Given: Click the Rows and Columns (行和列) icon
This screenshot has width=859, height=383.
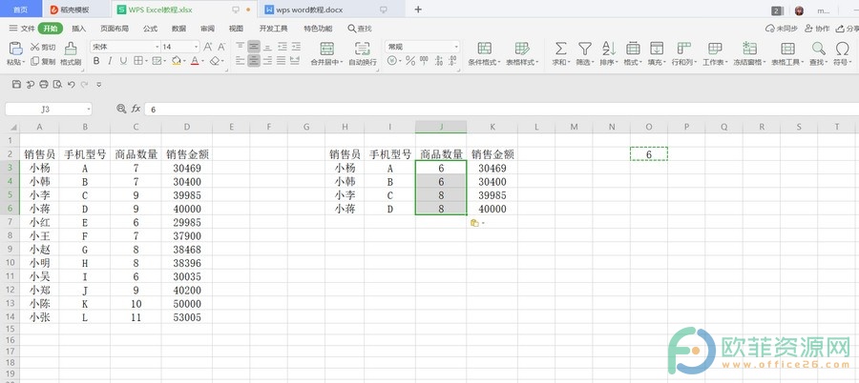Looking at the screenshot, I should (x=683, y=49).
